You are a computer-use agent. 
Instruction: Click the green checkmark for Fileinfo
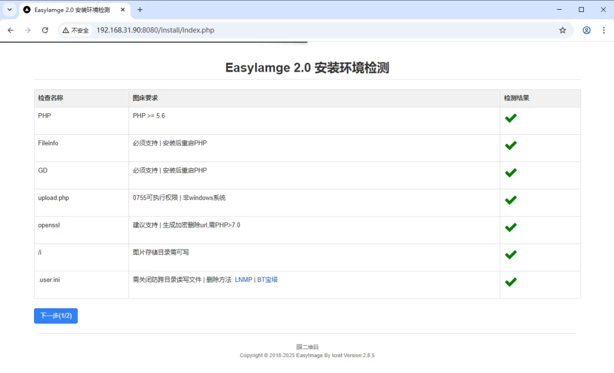511,145
